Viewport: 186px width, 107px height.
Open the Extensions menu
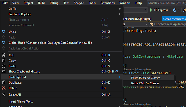[108, 3]
